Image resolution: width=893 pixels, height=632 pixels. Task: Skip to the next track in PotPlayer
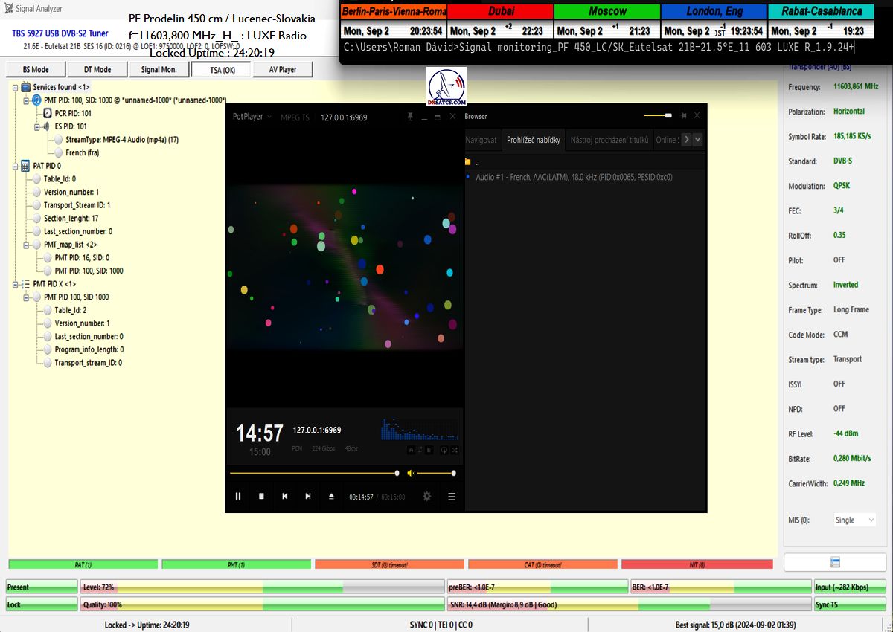pyautogui.click(x=308, y=497)
